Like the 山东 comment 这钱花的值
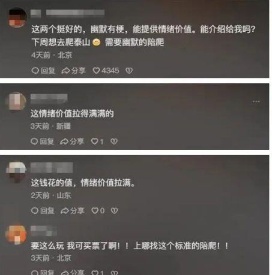Image resolution: width=272 pixels, height=275 pixels. 98,211
